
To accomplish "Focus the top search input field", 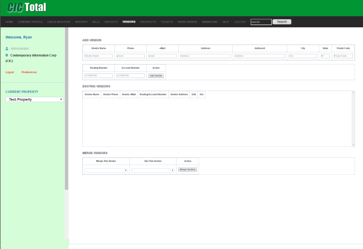I will pyautogui.click(x=261, y=22).
